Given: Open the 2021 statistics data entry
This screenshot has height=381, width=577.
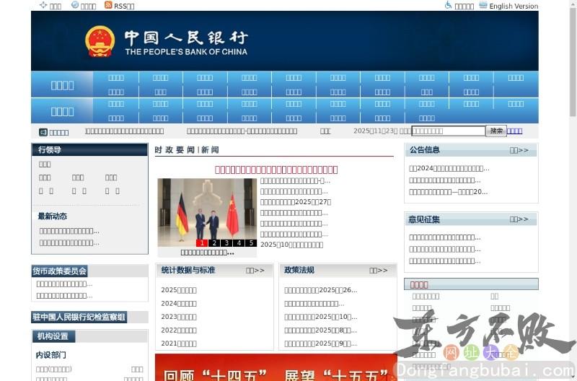Looking at the screenshot, I should (179, 343).
